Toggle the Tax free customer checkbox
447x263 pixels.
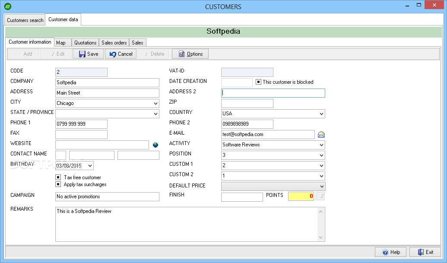pyautogui.click(x=58, y=177)
